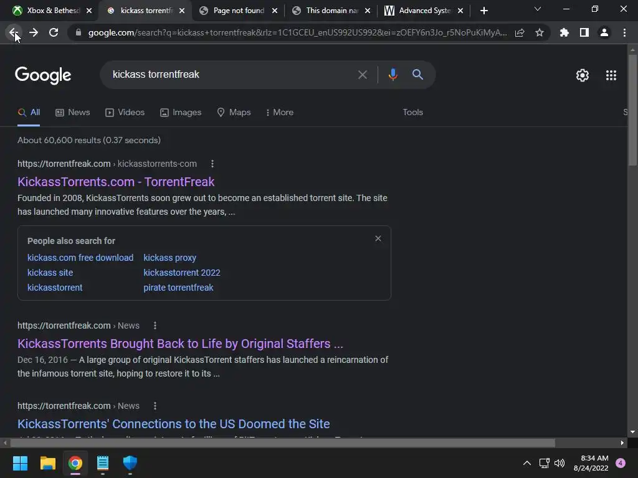Select the Maps search filter
Screen dimensions: 638x478
coord(234,113)
